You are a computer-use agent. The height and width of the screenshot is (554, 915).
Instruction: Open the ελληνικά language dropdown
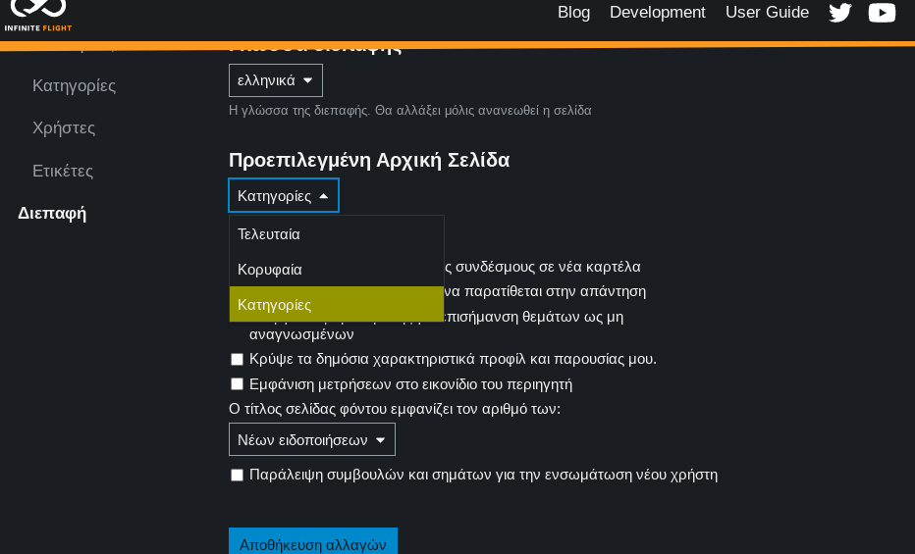point(275,80)
